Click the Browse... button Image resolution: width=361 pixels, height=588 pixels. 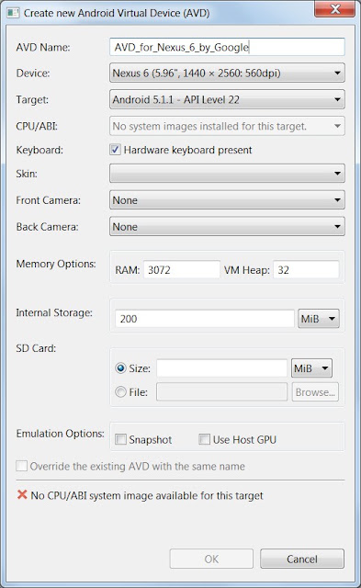(x=315, y=392)
